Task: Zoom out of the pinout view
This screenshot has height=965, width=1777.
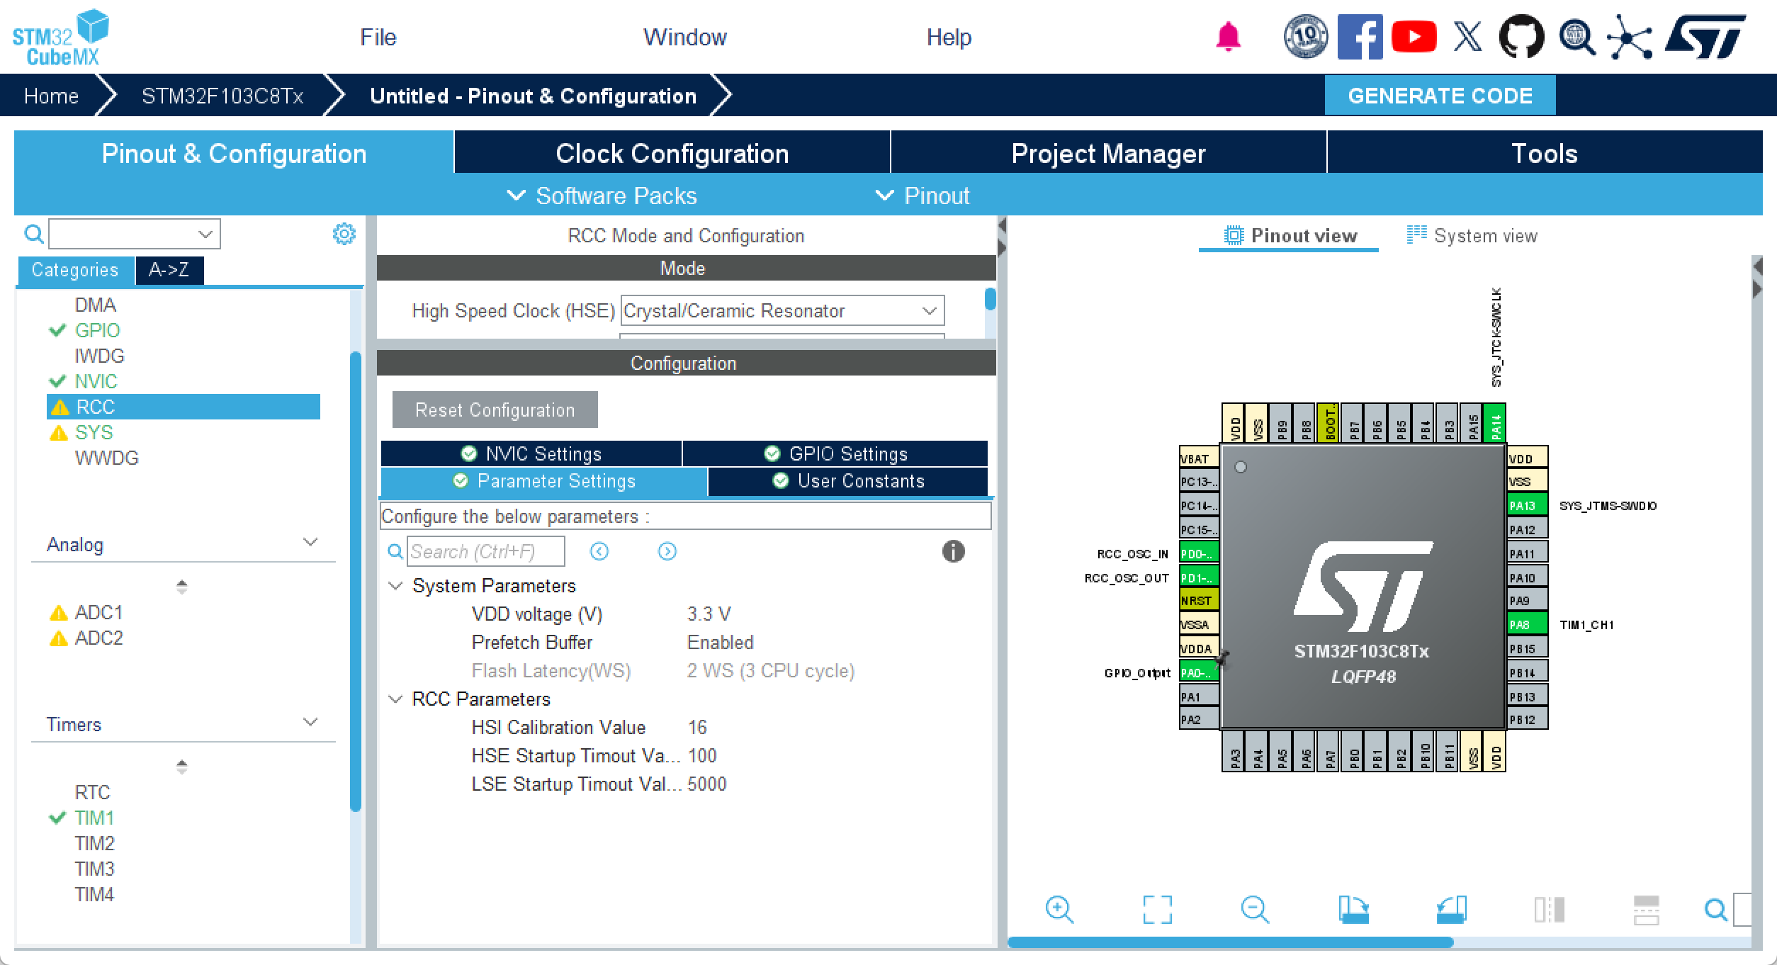Action: click(x=1255, y=909)
